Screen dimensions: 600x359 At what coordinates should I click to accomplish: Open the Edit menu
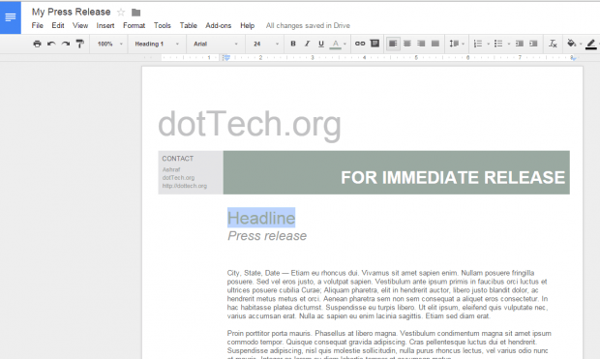pyautogui.click(x=58, y=25)
